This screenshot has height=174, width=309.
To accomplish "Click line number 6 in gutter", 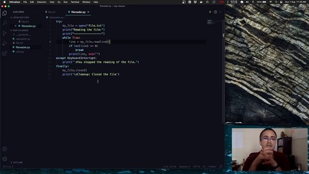I will pos(50,42).
